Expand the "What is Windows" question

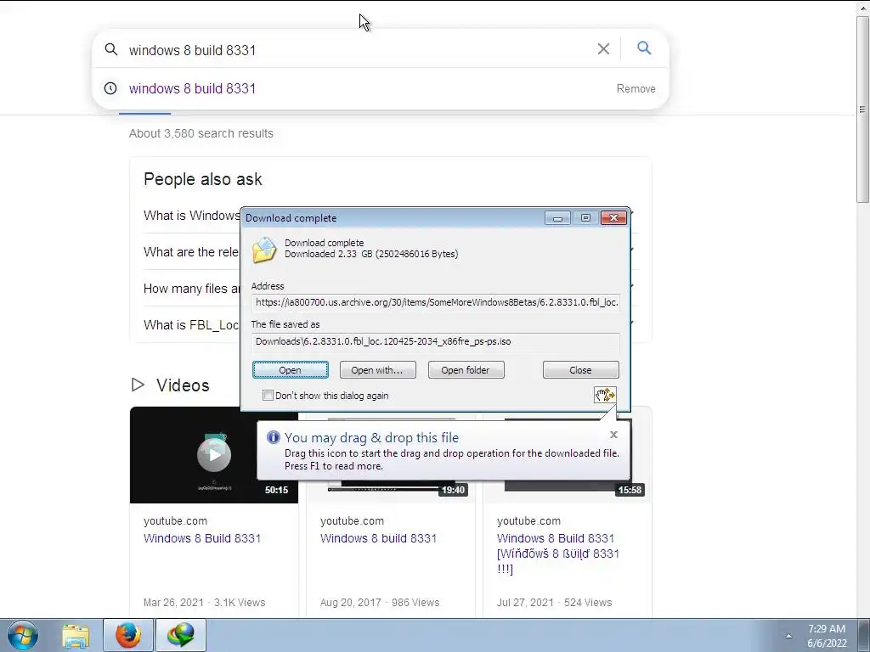click(x=191, y=216)
